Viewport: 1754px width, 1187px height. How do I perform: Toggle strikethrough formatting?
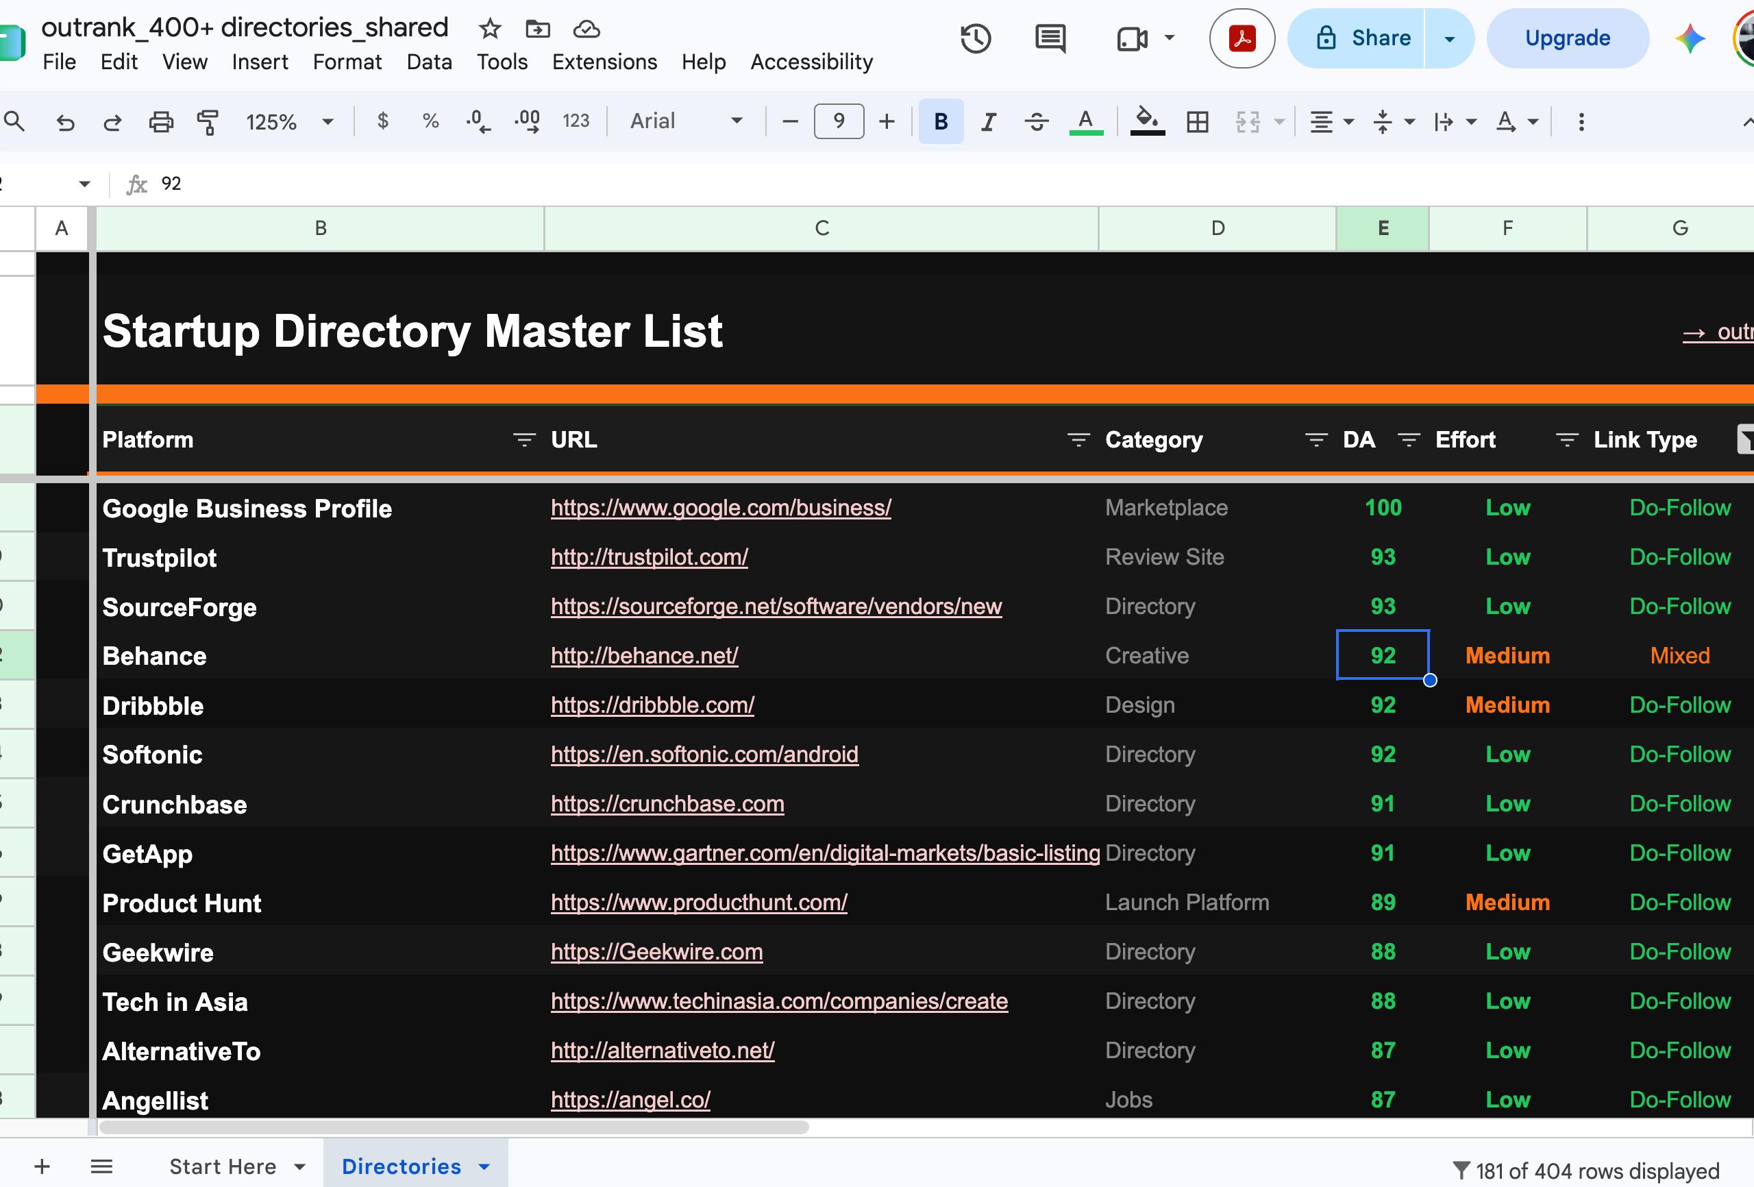(1036, 121)
